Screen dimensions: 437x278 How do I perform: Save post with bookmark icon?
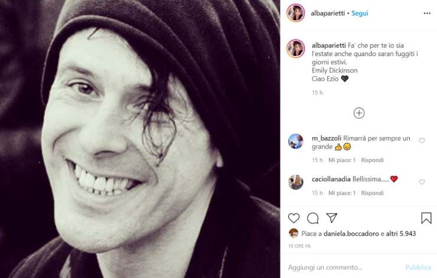pos(426,218)
